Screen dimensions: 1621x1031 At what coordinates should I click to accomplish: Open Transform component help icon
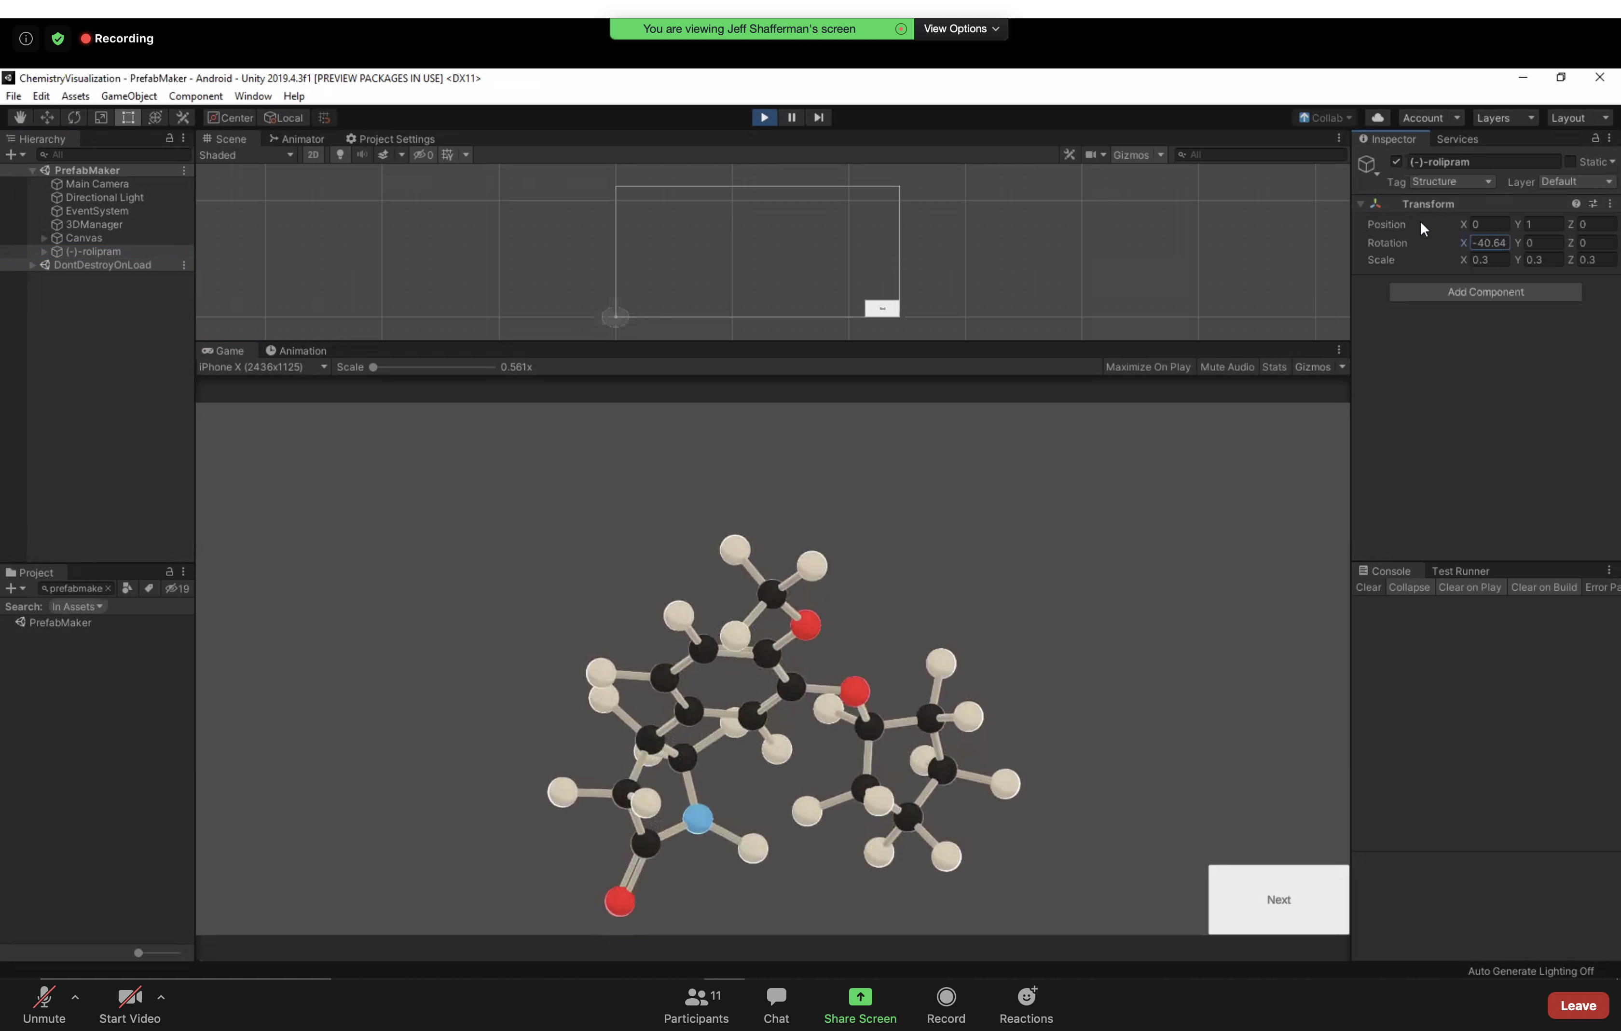tap(1576, 204)
